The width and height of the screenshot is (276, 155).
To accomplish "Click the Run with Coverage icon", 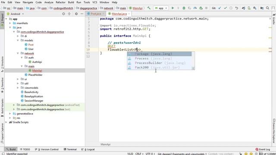I will tap(189, 8).
